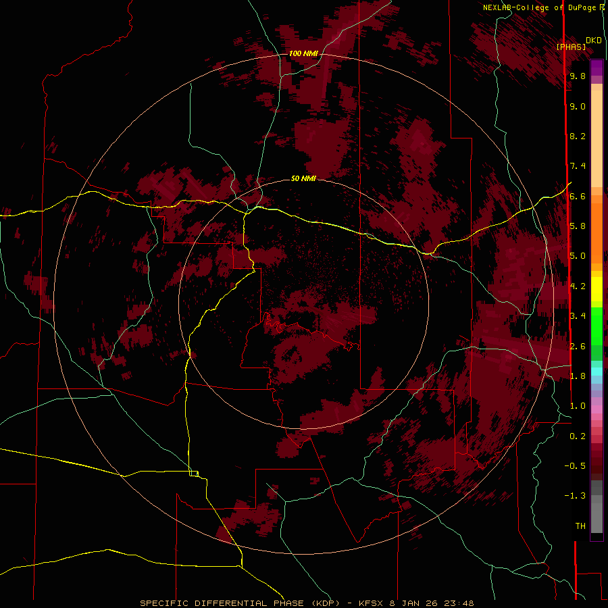The height and width of the screenshot is (608, 608).
Task: Click the [PHAS] units label
Action: 571,47
